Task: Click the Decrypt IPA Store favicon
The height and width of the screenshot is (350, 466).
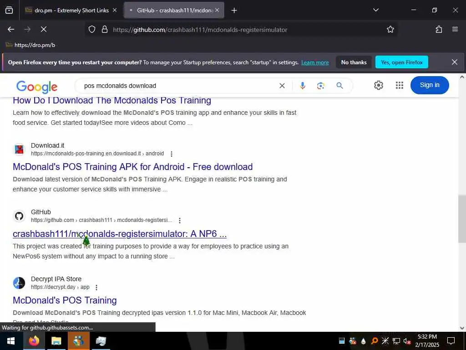Action: 19,283
